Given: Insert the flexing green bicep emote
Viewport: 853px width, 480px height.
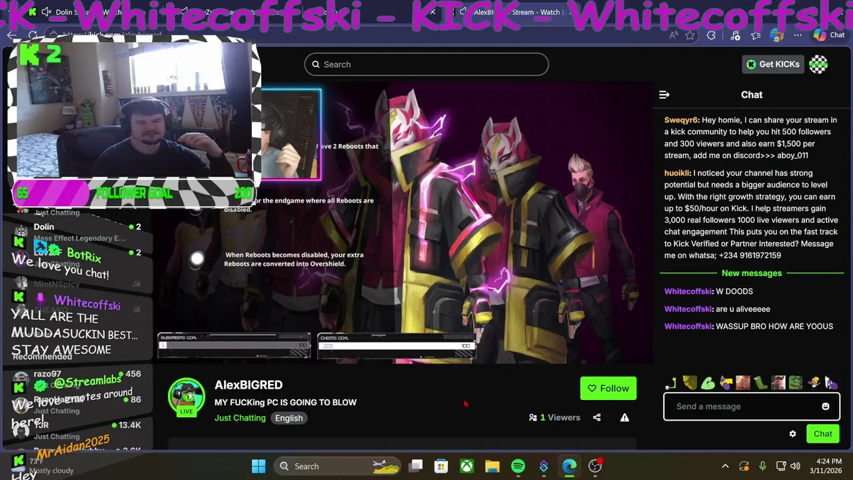Looking at the screenshot, I should click(x=708, y=383).
